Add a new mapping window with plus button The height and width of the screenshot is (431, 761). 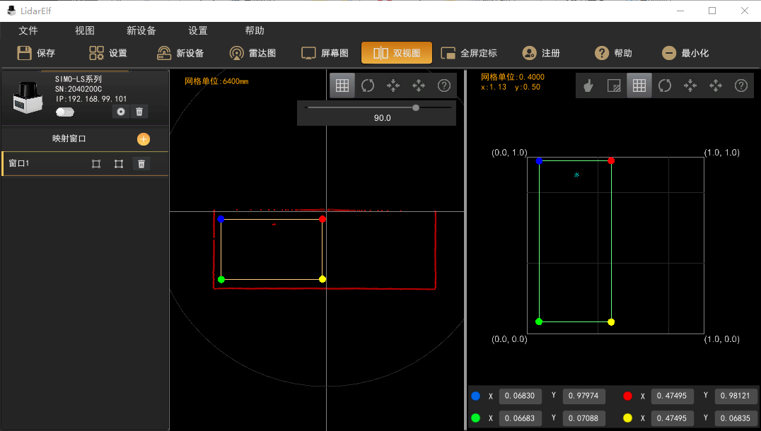tap(144, 139)
